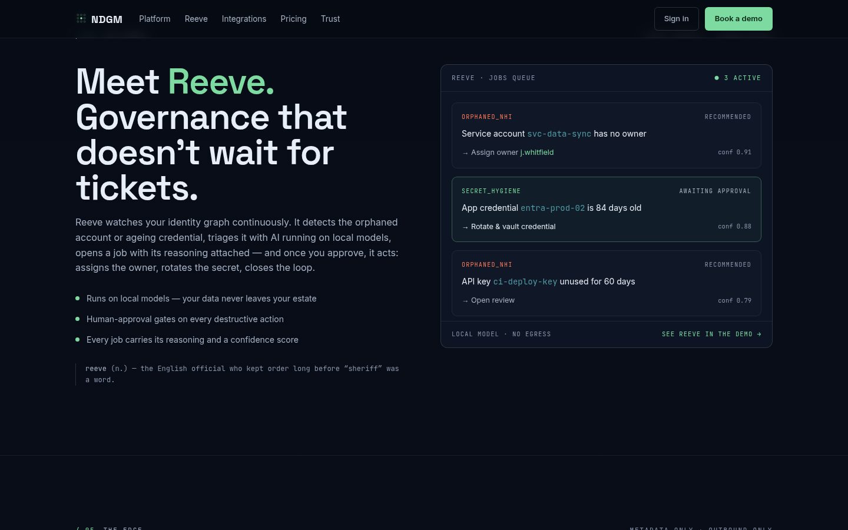Open the Platform nav menu

[155, 19]
